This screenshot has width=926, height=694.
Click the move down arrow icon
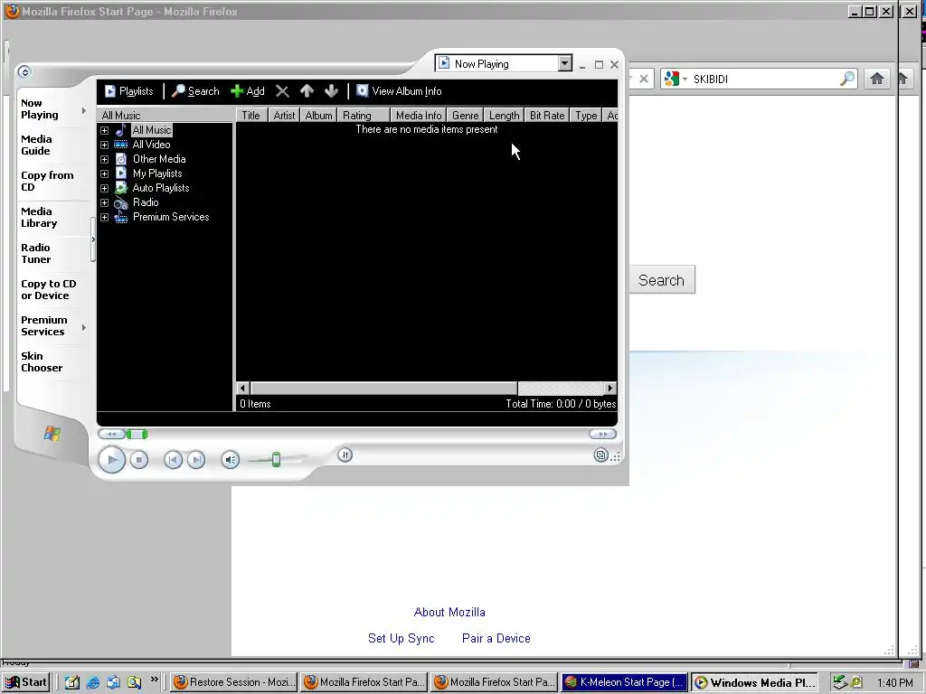coord(331,91)
